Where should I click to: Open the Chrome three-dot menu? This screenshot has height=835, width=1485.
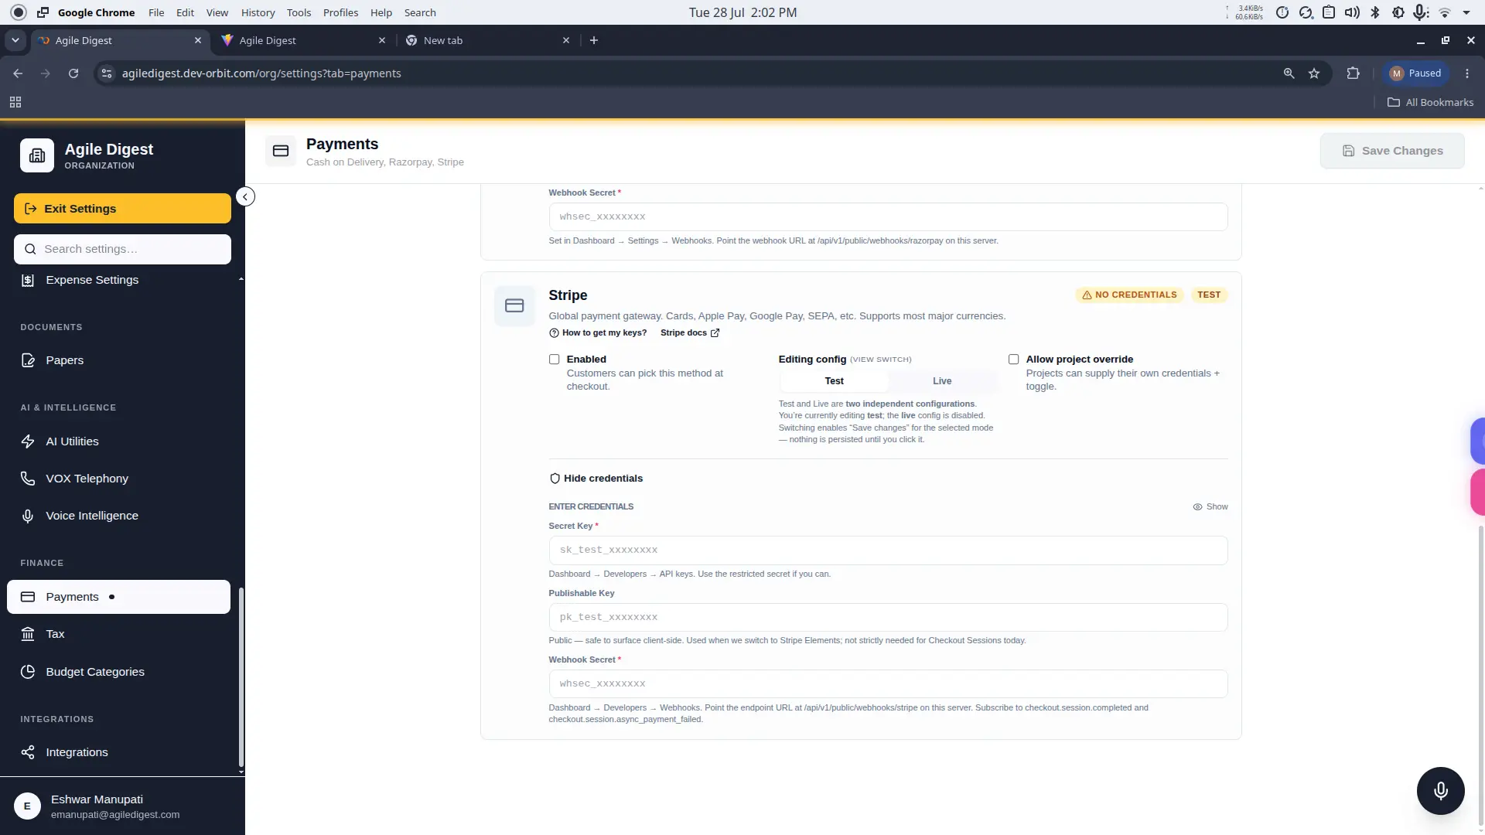[x=1467, y=73]
